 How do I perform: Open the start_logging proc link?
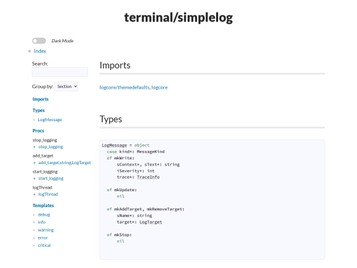[51, 179]
